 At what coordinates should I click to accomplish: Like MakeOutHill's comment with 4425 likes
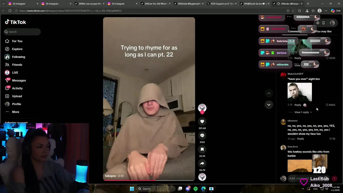point(327,105)
